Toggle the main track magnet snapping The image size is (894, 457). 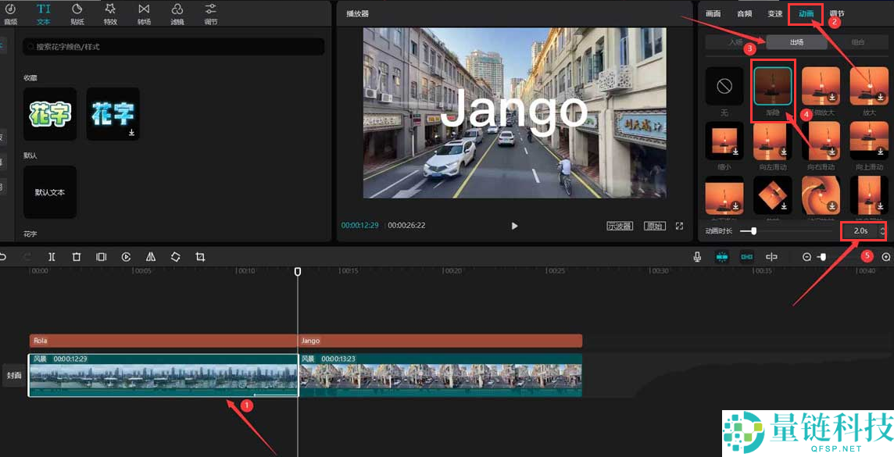coord(722,257)
